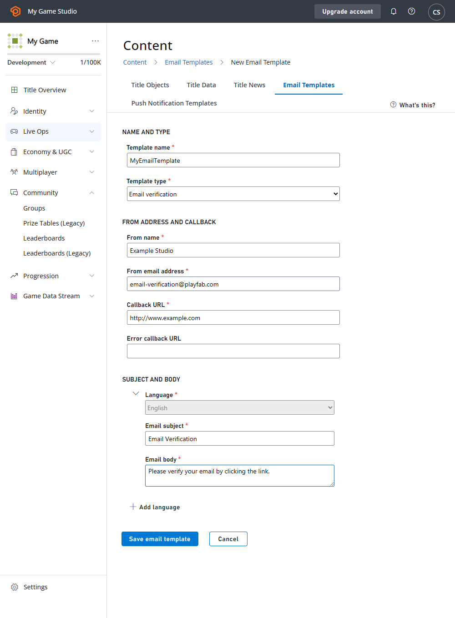Open the help question mark icon

coord(411,11)
